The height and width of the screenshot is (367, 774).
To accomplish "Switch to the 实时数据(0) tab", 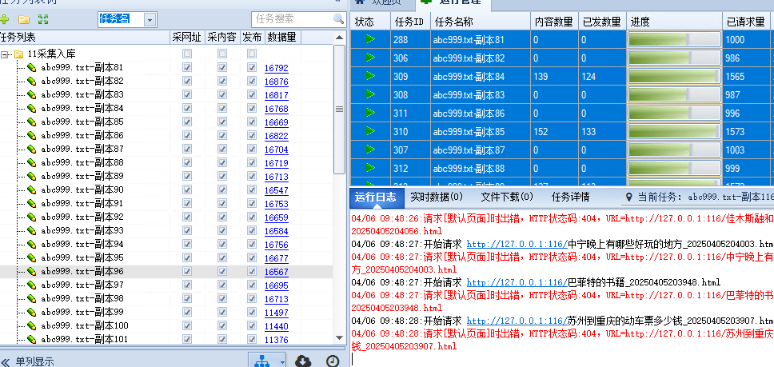I will click(437, 197).
